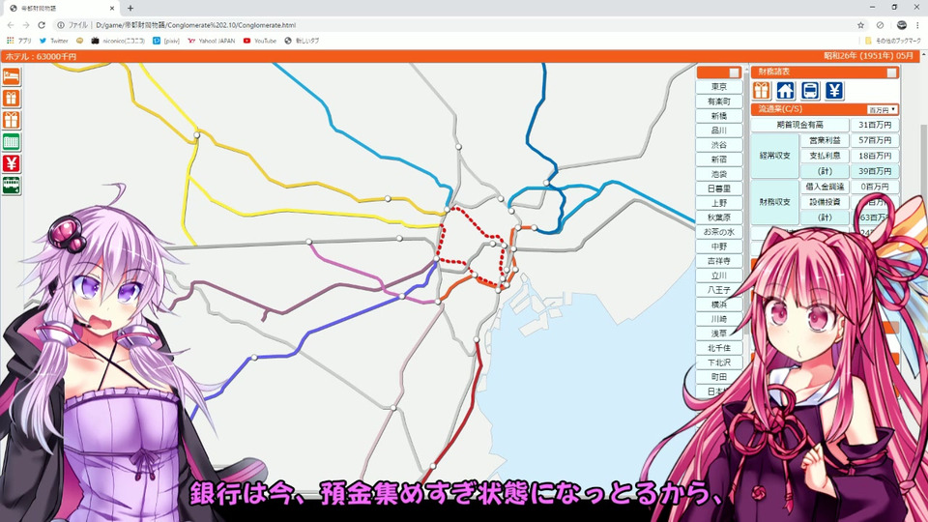Image resolution: width=928 pixels, height=522 pixels.
Task: Select 新宿 in the station list
Action: [x=719, y=159]
